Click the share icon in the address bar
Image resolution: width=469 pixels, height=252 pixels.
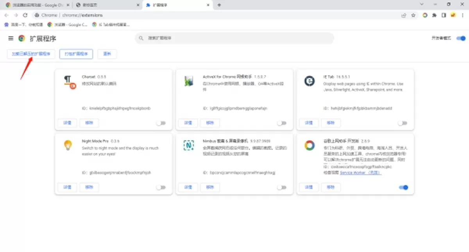click(x=404, y=15)
